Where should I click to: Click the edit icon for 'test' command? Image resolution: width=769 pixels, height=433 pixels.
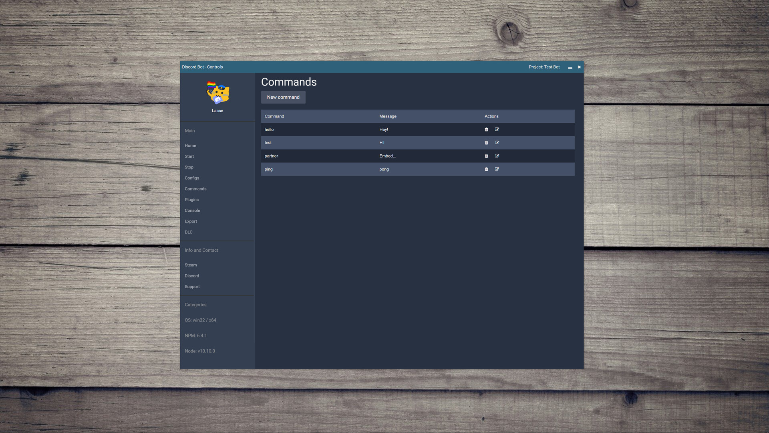[x=497, y=143]
